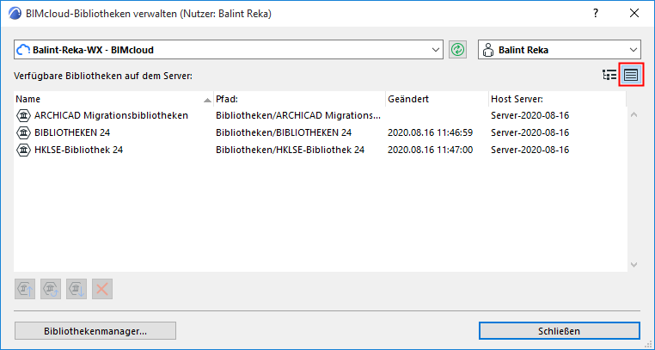This screenshot has width=655, height=350.
Task: Sort by the Geändert column header
Action: point(435,99)
